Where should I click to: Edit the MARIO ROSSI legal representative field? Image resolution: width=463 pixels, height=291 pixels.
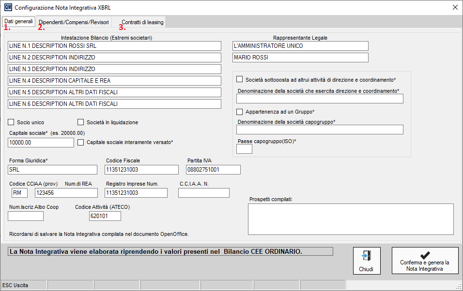300,58
